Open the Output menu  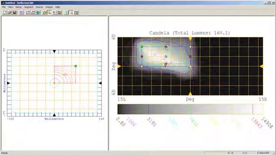[49, 7]
